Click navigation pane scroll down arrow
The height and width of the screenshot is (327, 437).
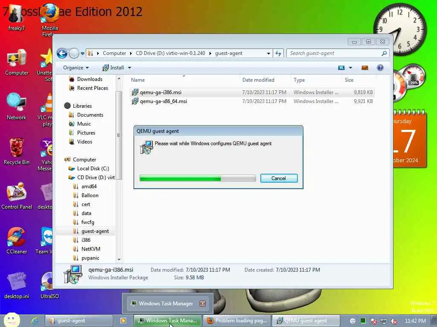coord(119,259)
